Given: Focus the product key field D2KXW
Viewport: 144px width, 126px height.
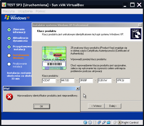Looking at the screenshot, I should coord(105,80).
